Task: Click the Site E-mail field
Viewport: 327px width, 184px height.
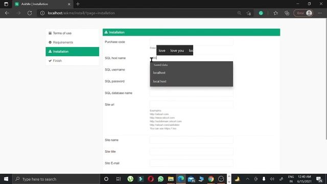Action: [x=191, y=163]
